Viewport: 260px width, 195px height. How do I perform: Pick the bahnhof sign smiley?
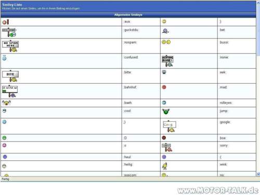(x=10, y=91)
